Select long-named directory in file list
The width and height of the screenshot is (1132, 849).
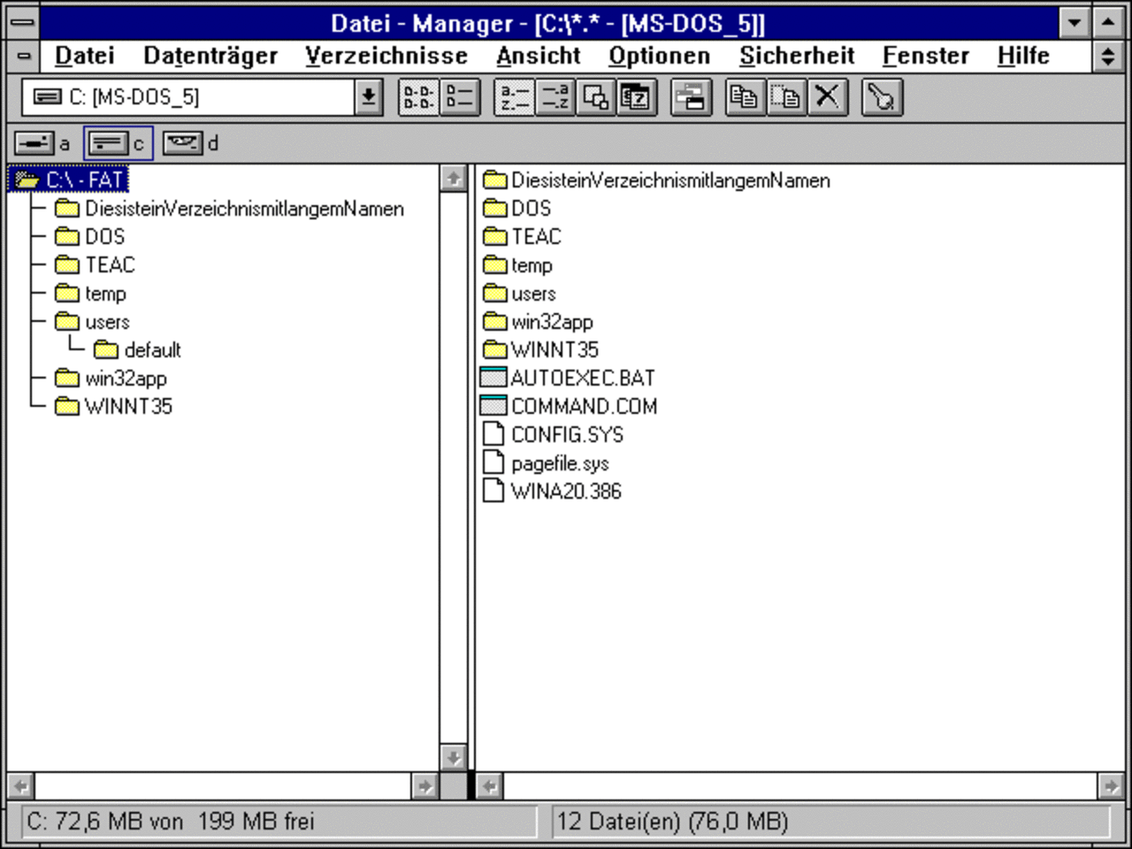[x=670, y=180]
